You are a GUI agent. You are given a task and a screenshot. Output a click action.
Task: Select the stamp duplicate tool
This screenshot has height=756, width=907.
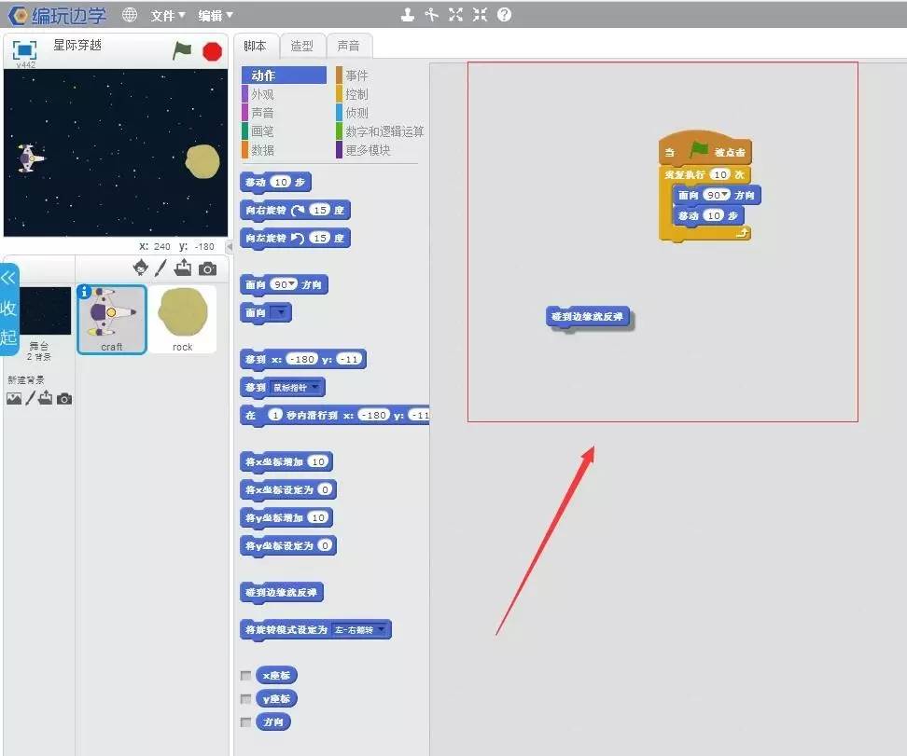pos(407,14)
